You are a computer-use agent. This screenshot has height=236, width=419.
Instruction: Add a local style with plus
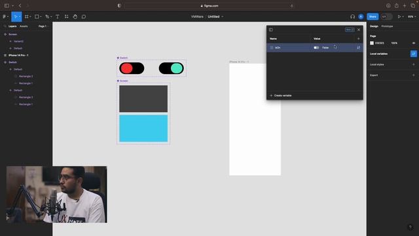point(413,64)
